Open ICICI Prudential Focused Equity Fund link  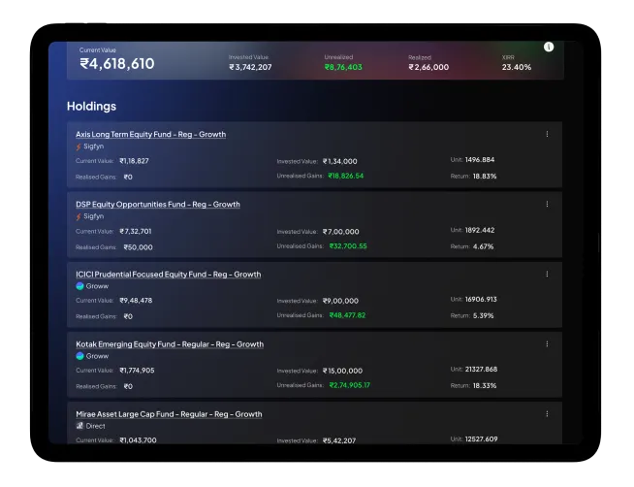169,275
